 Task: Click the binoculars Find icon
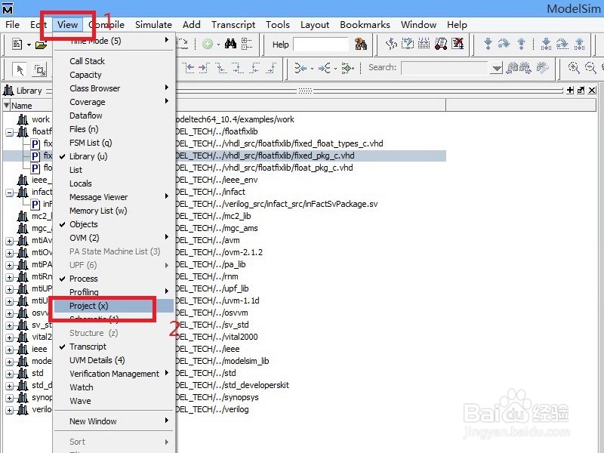coord(230,44)
